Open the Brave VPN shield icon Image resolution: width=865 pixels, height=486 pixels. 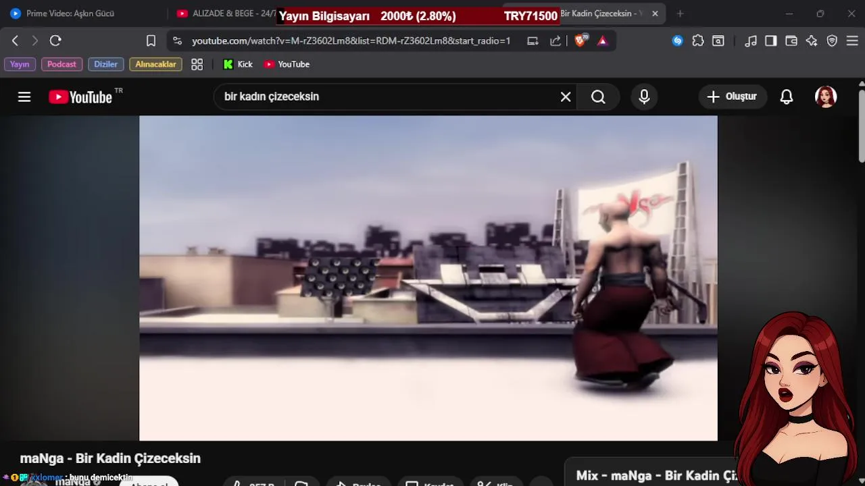(x=832, y=41)
